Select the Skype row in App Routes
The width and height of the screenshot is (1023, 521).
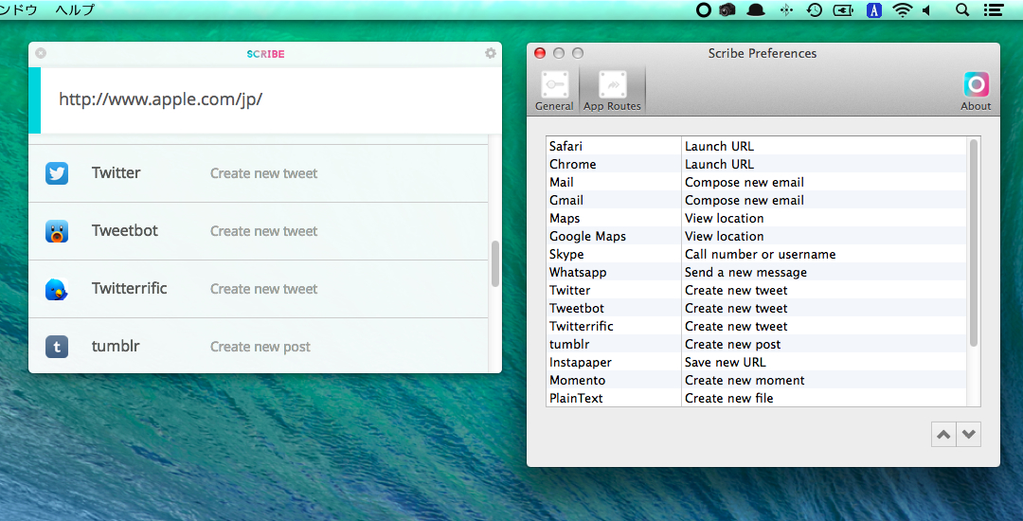pos(756,254)
